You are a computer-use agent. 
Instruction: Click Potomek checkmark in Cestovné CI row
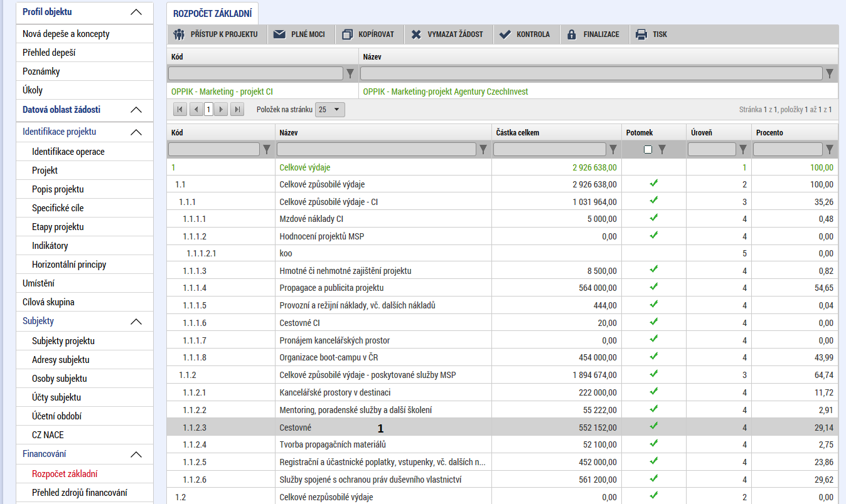pos(653,322)
